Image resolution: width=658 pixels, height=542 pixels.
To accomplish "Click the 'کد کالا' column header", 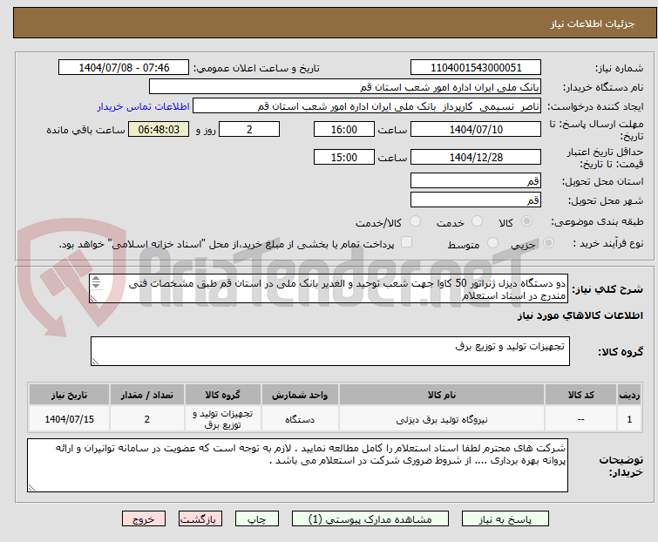I will pos(580,395).
